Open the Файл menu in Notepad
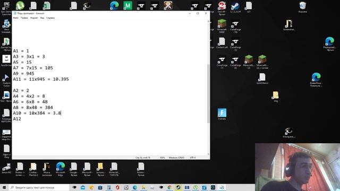Screen dimensions: 340x191 (15, 18)
